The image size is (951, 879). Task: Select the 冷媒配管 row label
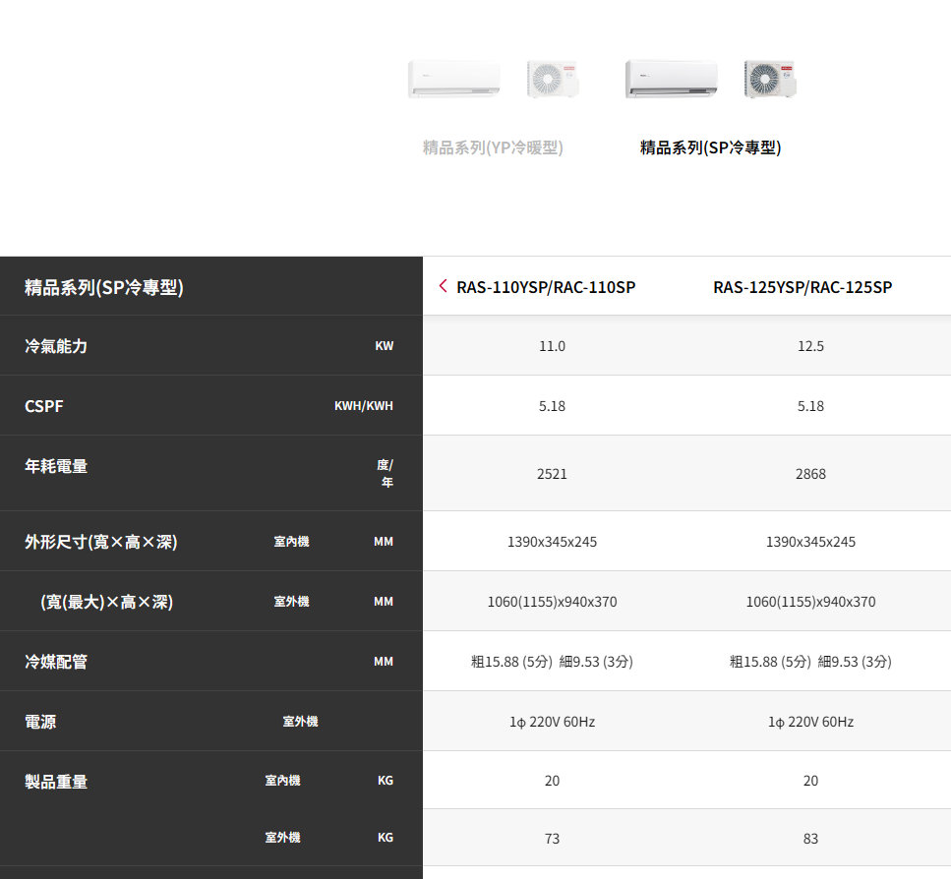[56, 662]
